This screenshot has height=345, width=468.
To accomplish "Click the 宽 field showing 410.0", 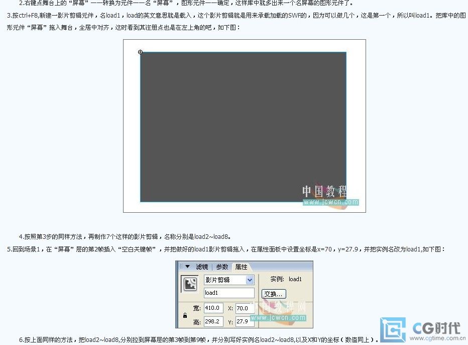I will pos(213,308).
